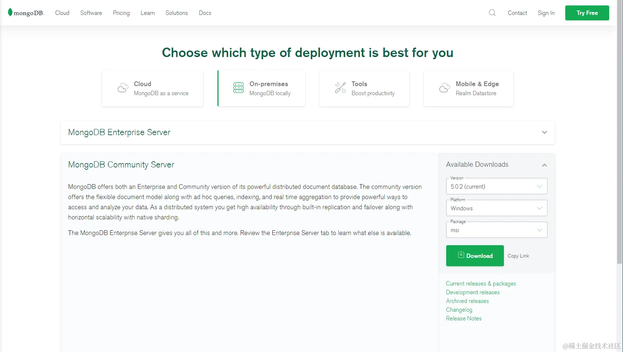Click the Try Free button
Viewport: 623px width, 352px height.
click(587, 13)
